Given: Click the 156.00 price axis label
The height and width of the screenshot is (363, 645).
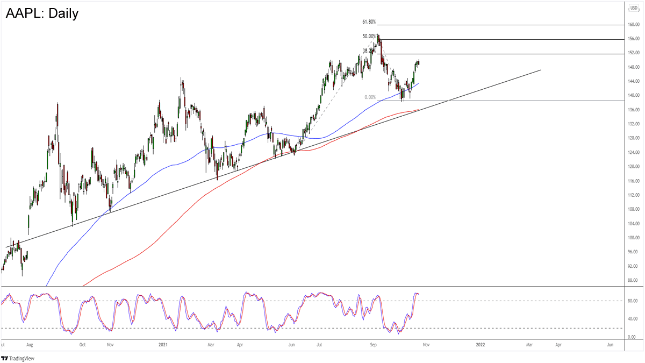Looking at the screenshot, I should (634, 39).
